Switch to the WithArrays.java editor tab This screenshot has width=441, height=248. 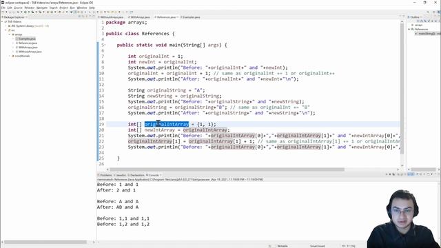point(140,17)
